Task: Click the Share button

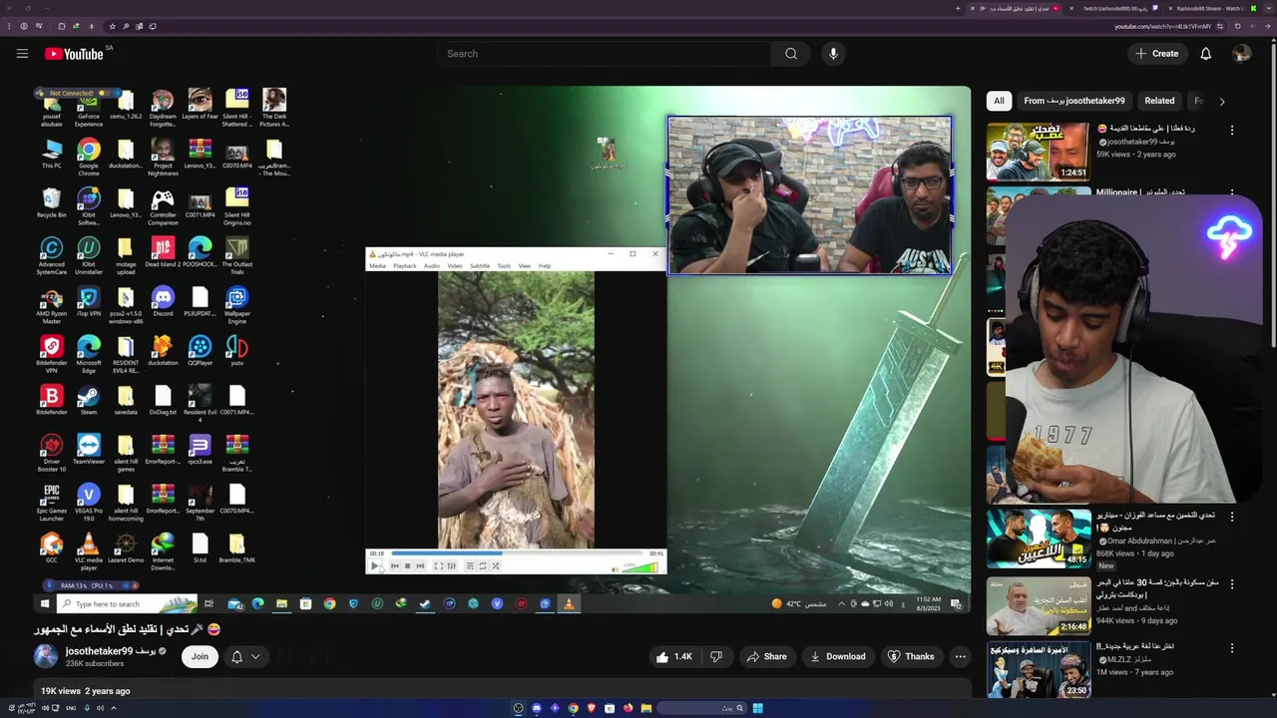Action: click(x=765, y=656)
